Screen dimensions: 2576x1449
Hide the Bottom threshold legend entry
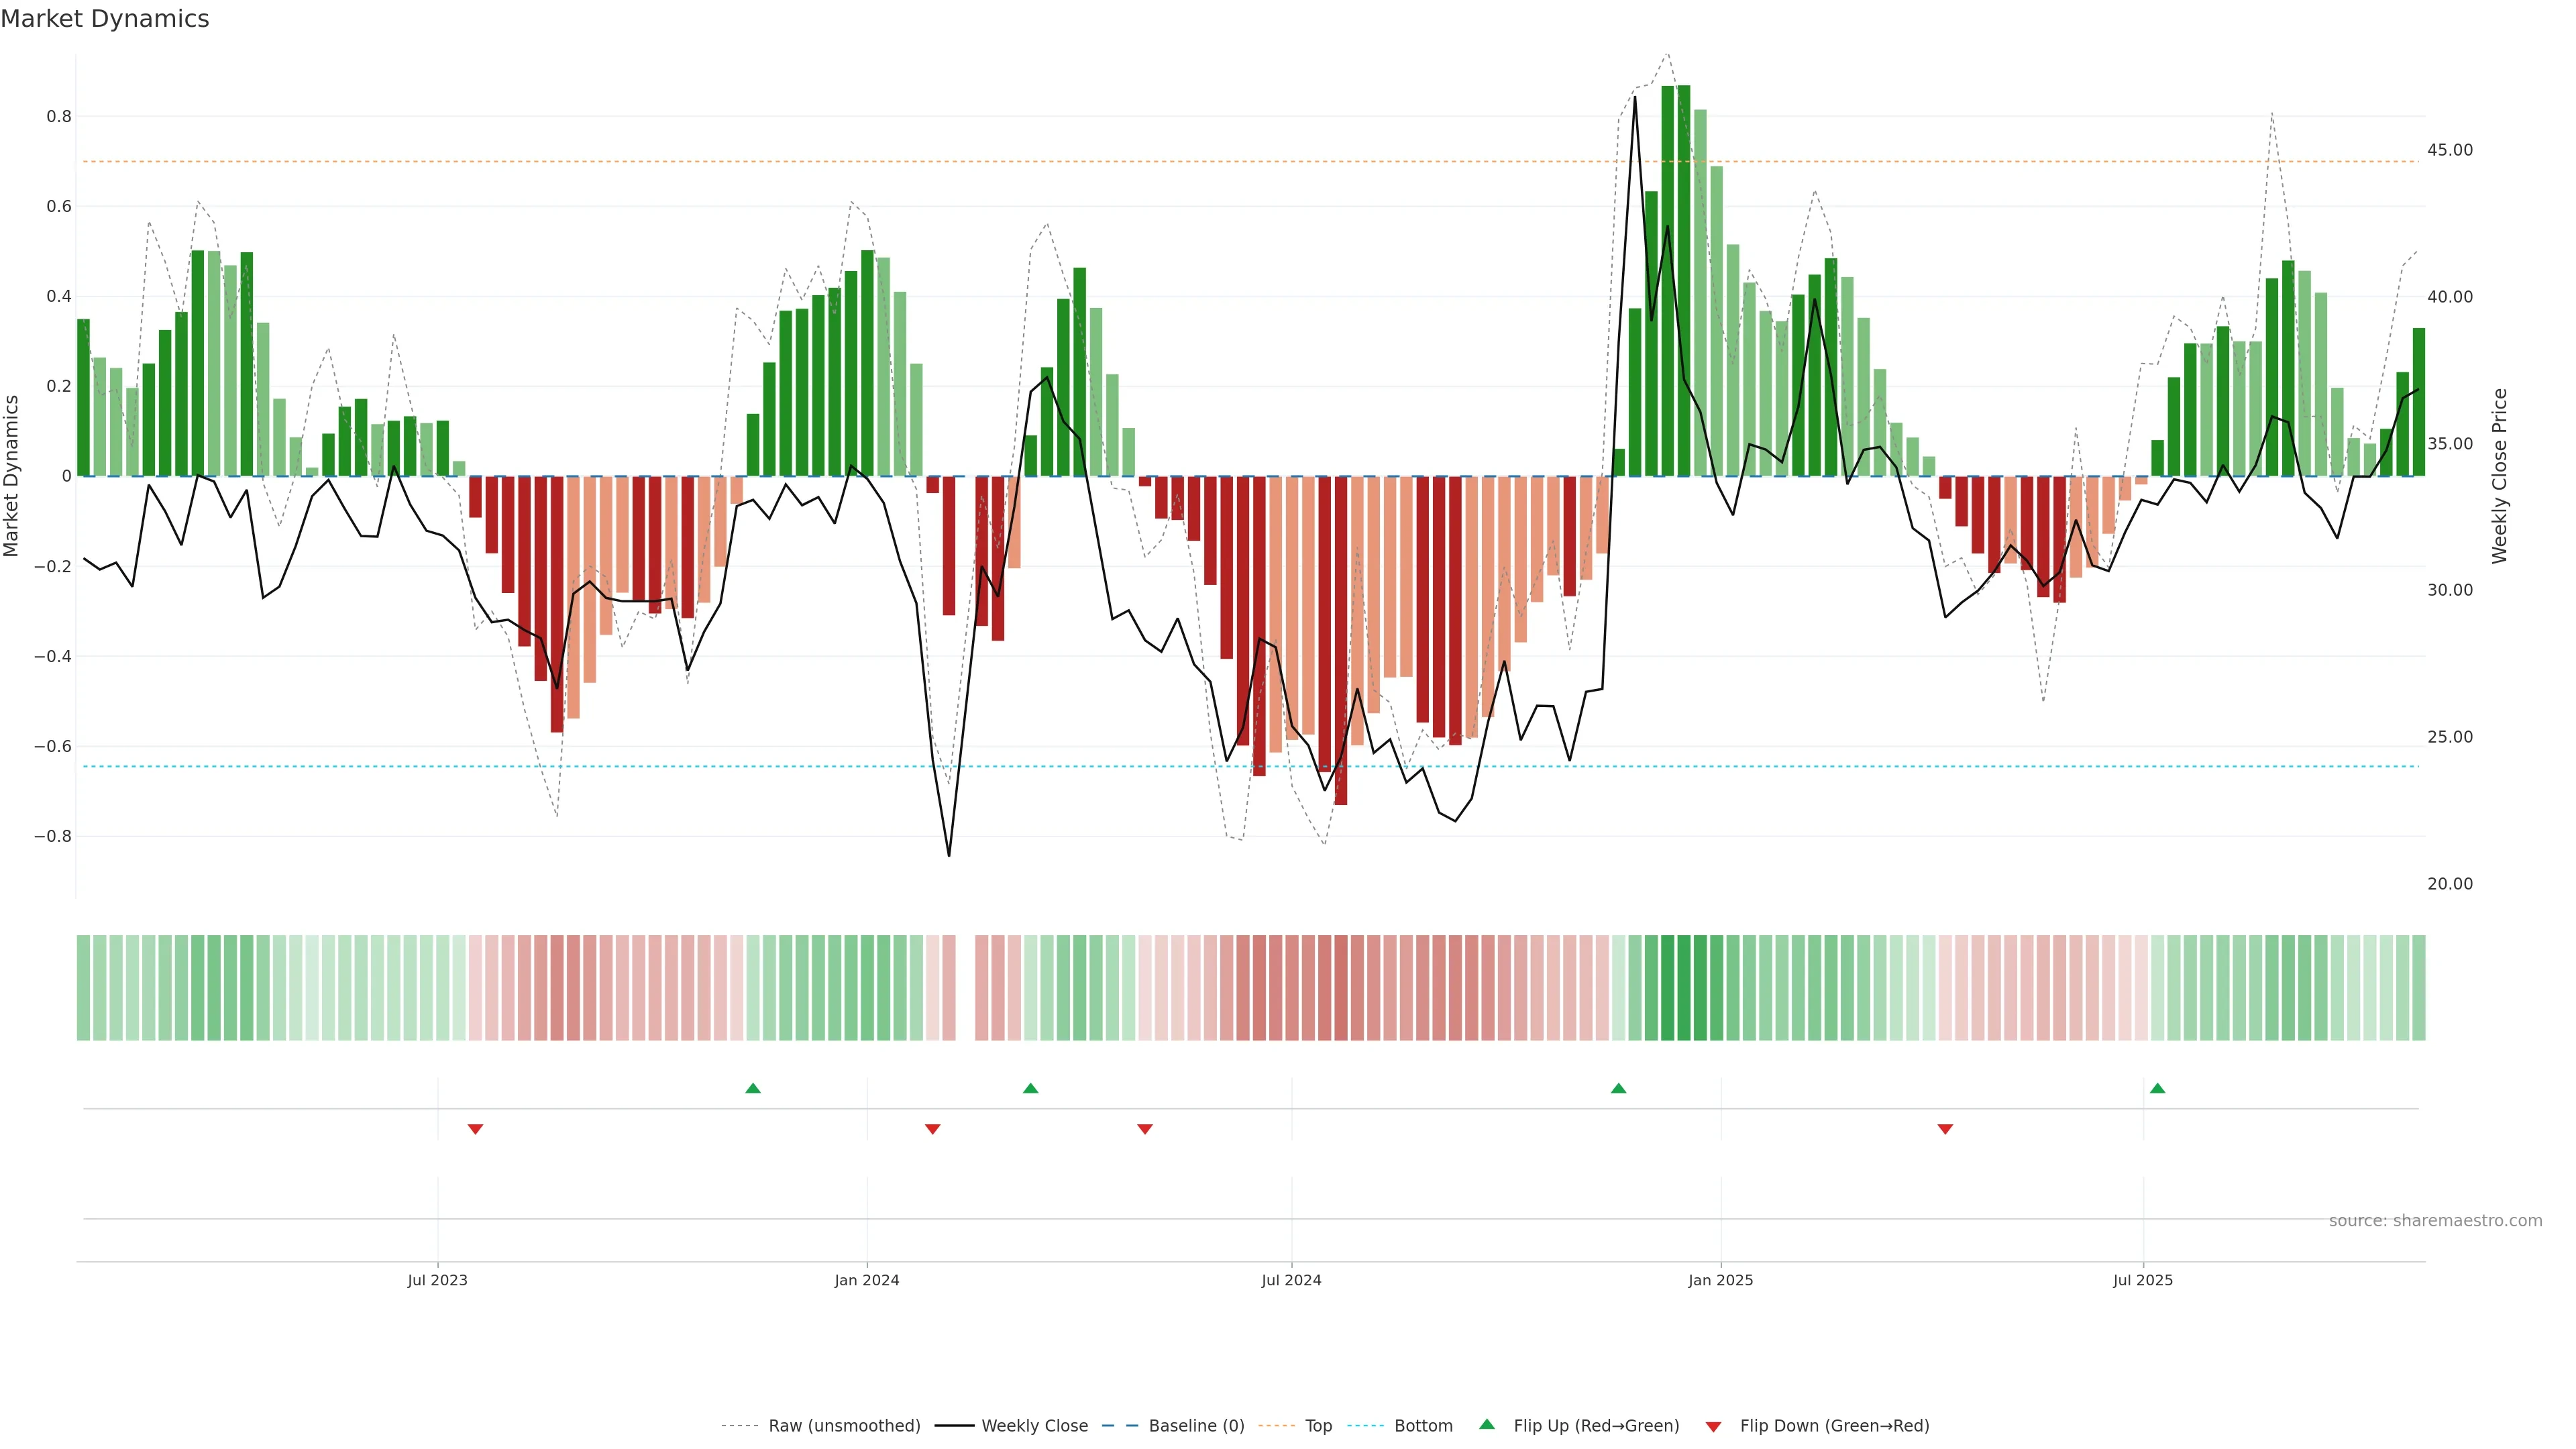pyautogui.click(x=1423, y=1425)
